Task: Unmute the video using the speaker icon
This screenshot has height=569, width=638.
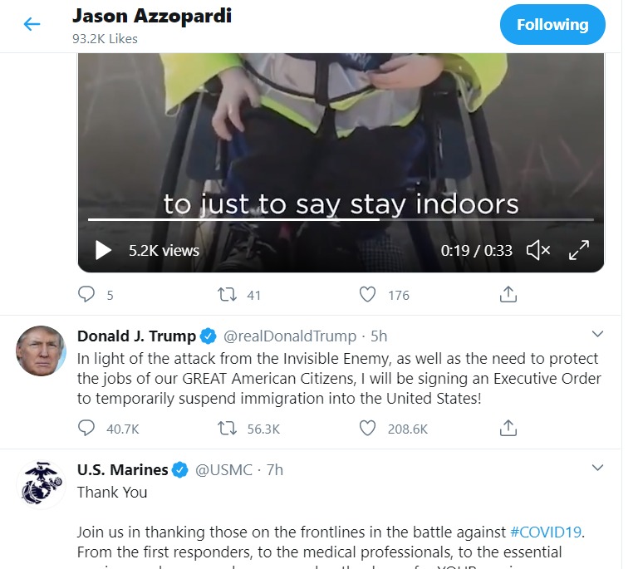Action: pos(538,250)
